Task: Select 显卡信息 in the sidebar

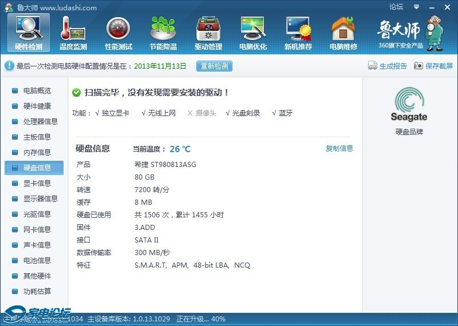Action: (x=37, y=184)
